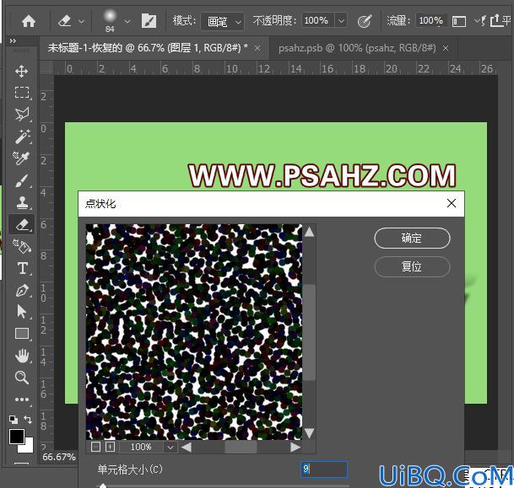Screen dimensions: 514x488
Task: Reset default foreground and background colors
Action: tap(14, 419)
